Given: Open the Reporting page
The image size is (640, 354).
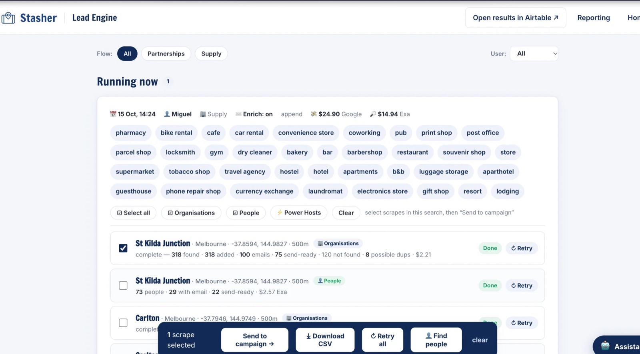Looking at the screenshot, I should pyautogui.click(x=594, y=18).
